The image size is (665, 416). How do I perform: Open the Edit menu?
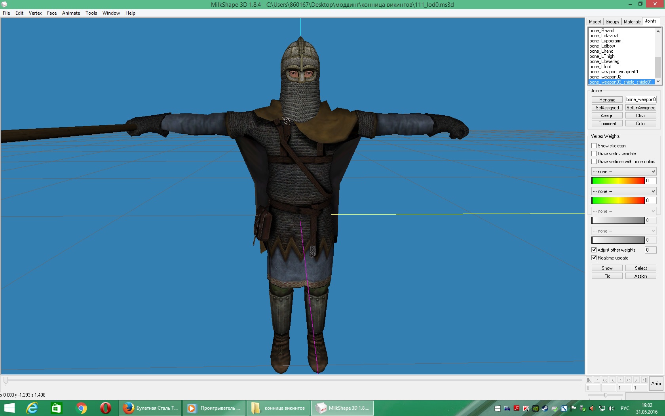click(x=19, y=13)
